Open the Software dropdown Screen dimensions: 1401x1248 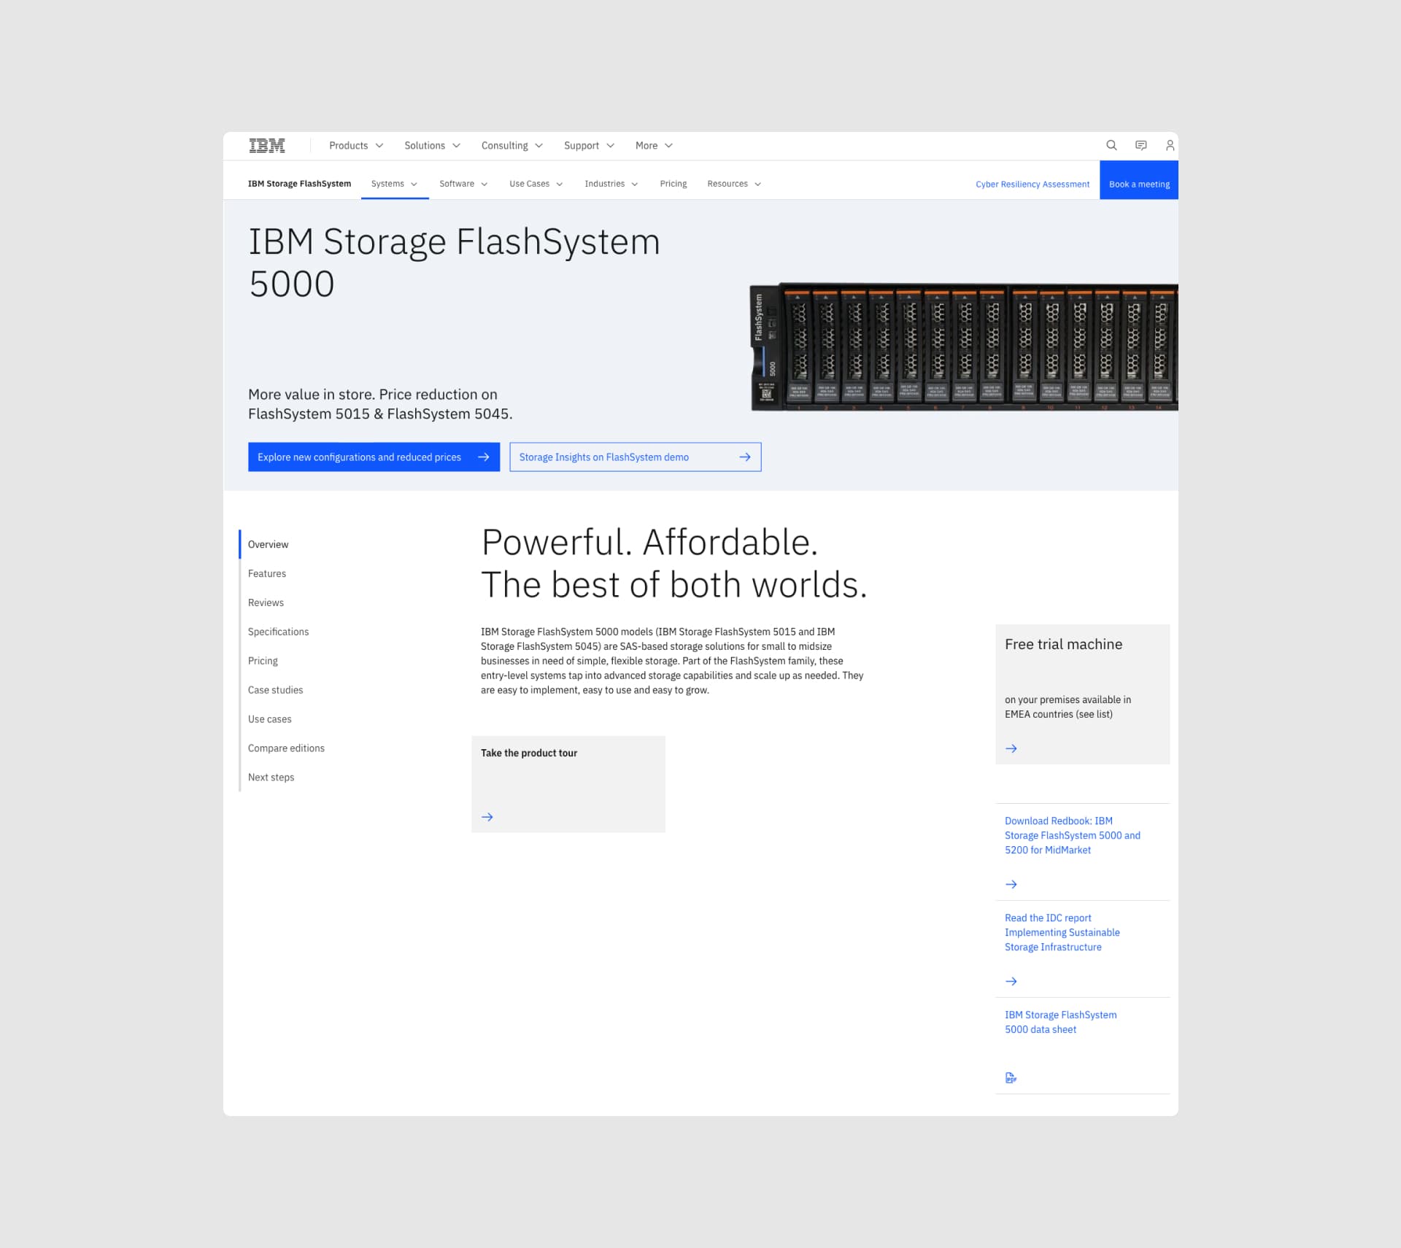click(463, 184)
